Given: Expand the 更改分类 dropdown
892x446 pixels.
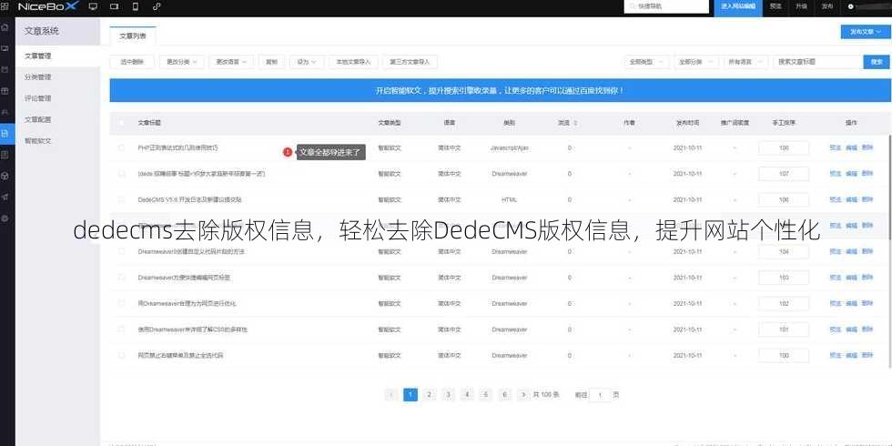Looking at the screenshot, I should 181,62.
